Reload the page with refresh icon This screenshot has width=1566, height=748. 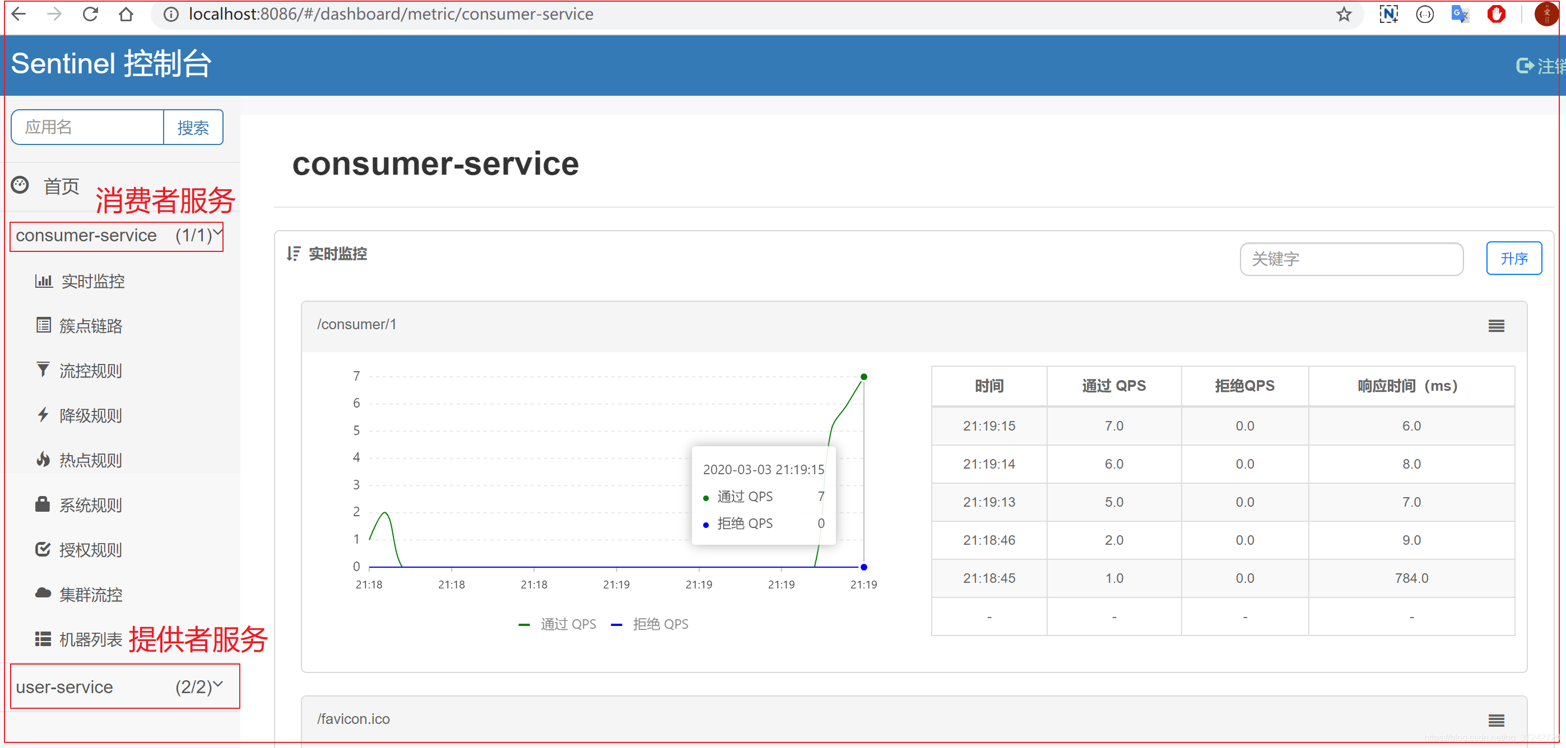coord(91,14)
